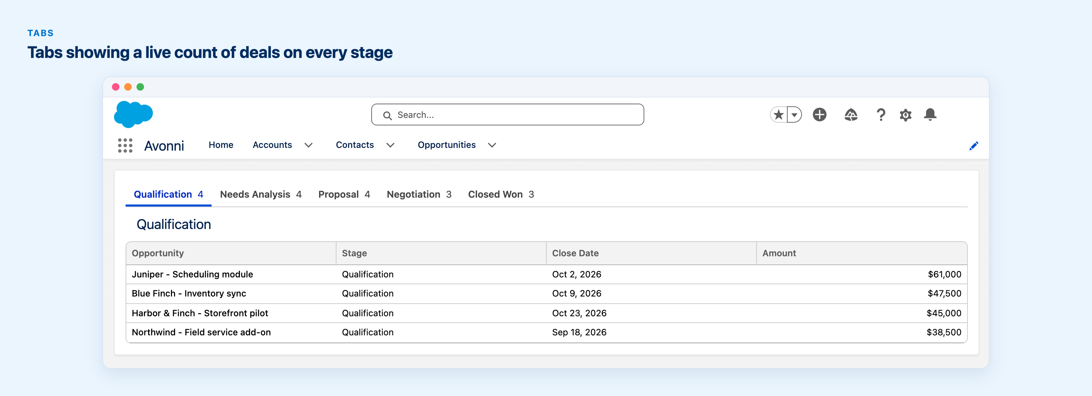The width and height of the screenshot is (1092, 396).
Task: Go to the Home nav item
Action: click(x=221, y=145)
